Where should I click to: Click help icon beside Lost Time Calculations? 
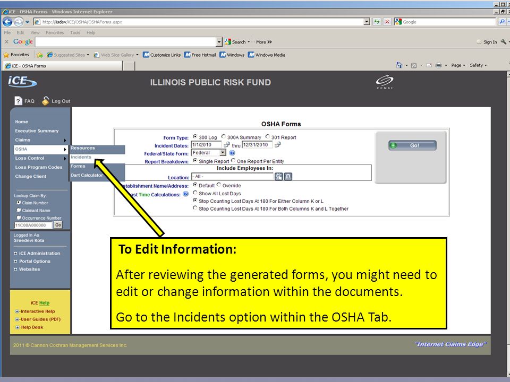point(185,194)
